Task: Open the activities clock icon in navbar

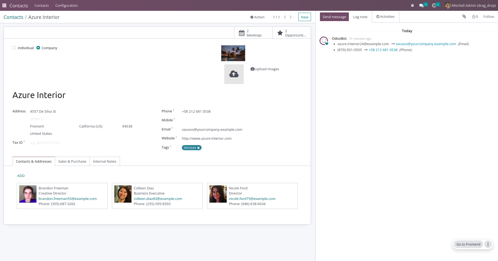Action: pyautogui.click(x=434, y=5)
